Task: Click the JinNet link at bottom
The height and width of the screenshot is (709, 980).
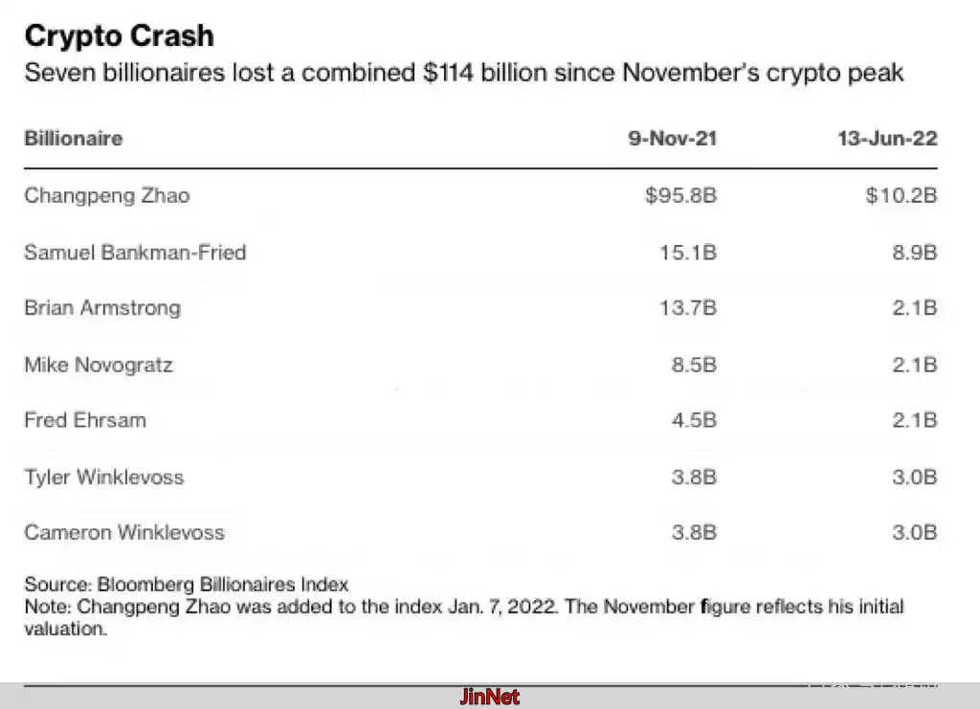Action: (489, 697)
